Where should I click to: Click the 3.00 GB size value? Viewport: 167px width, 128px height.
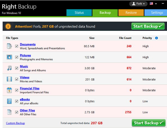point(89,68)
